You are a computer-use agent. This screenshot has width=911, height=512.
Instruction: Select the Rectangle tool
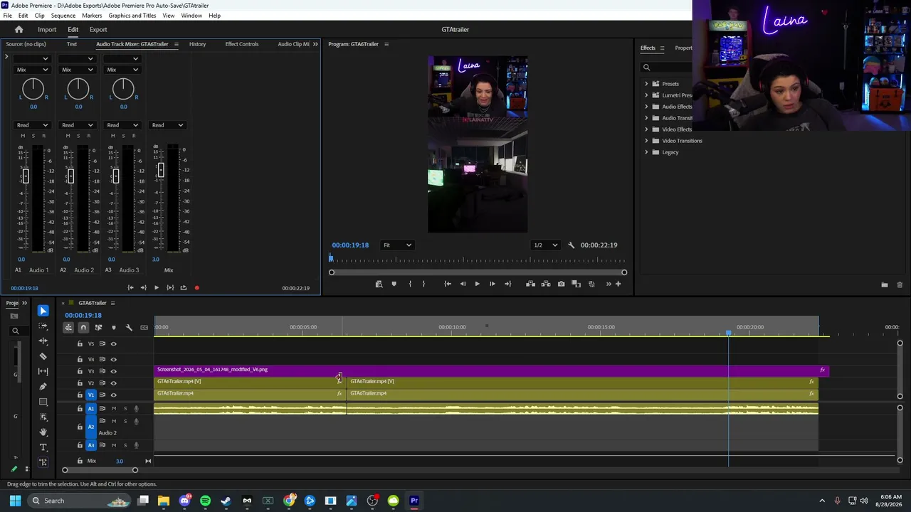point(43,402)
